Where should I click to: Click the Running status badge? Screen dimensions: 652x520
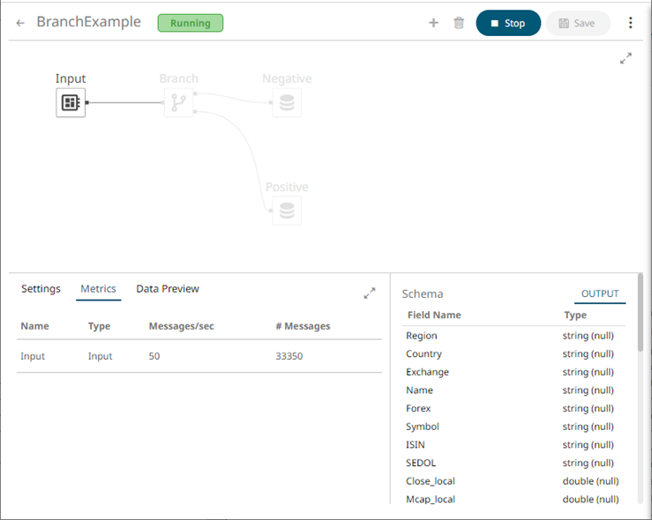tap(191, 23)
